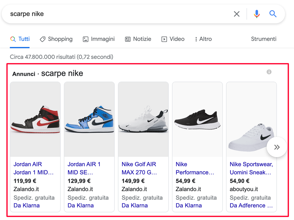Viewport: 294px width, 220px height.
Task: Click the blue magnifying glass search button
Action: point(273,14)
